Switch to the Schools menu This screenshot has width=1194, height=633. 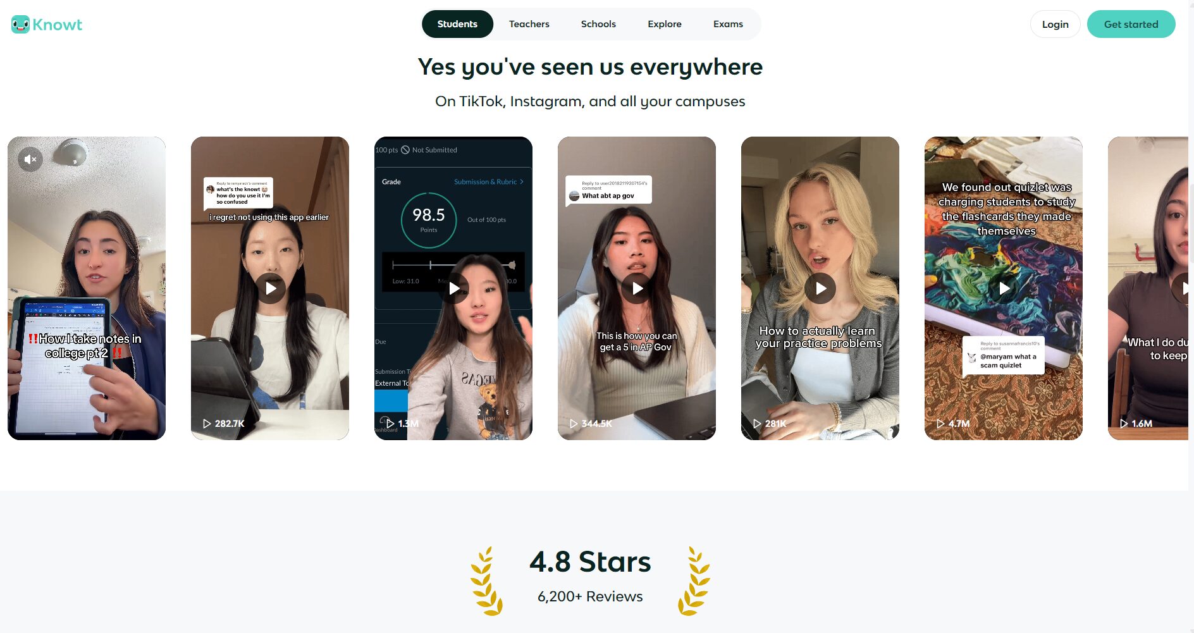point(598,24)
